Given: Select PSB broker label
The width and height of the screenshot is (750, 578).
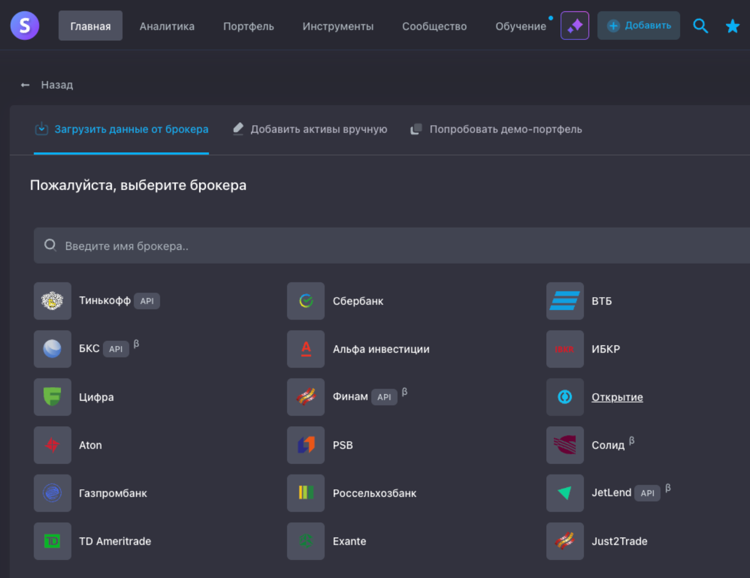Looking at the screenshot, I should tap(342, 445).
